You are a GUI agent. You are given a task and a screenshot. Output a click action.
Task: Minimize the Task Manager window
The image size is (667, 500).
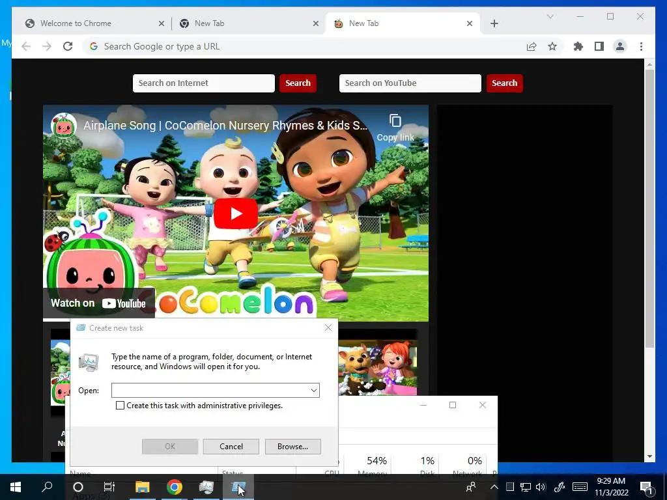tap(423, 405)
